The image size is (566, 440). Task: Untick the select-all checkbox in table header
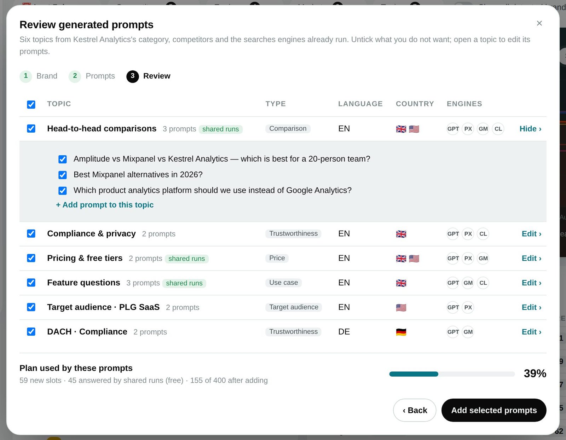31,104
